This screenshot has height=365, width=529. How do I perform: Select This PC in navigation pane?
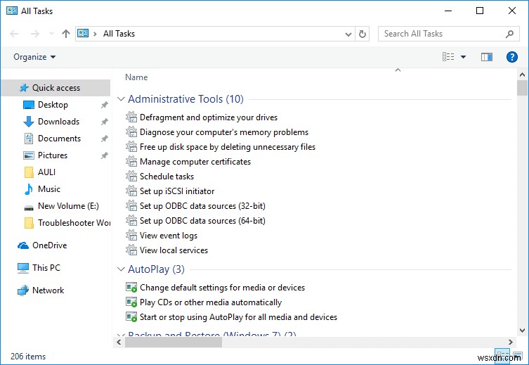click(x=46, y=268)
